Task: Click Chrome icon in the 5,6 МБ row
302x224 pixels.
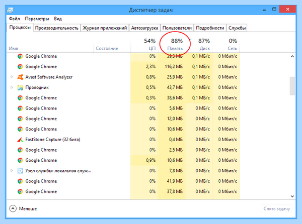Action: tap(20, 108)
